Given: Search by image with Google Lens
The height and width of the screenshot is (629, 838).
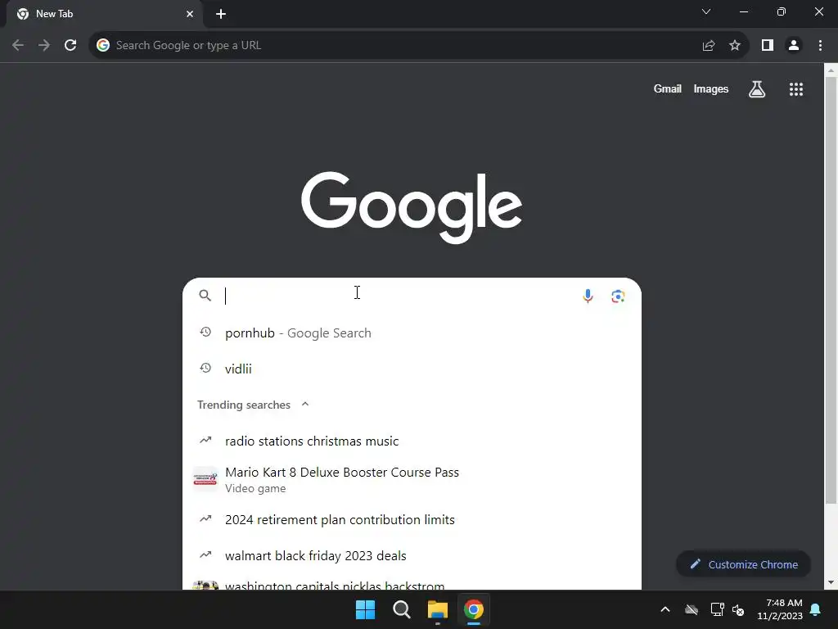Looking at the screenshot, I should tap(618, 296).
